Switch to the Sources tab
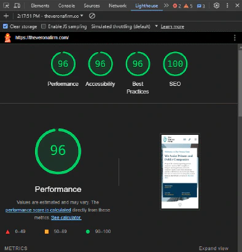This screenshot has height=252, width=242. click(x=92, y=6)
